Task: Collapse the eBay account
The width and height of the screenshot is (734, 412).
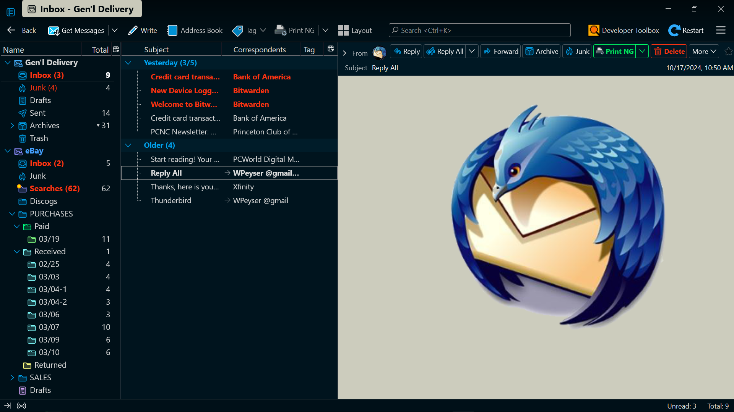Action: (x=7, y=151)
